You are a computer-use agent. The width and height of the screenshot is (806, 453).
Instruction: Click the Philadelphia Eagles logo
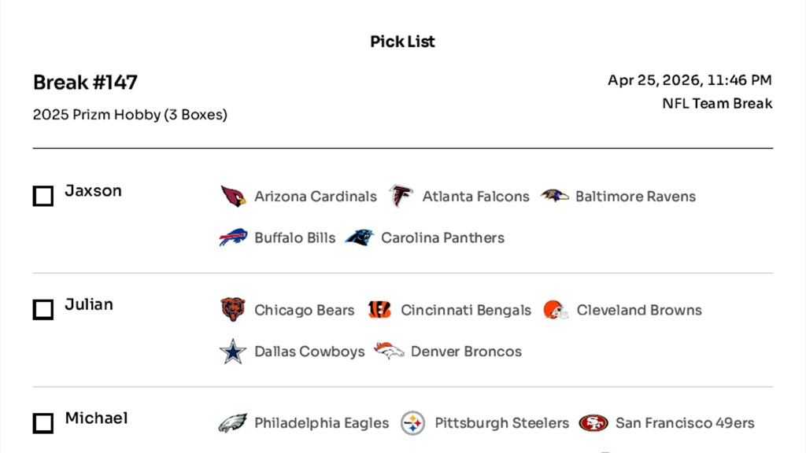(233, 423)
